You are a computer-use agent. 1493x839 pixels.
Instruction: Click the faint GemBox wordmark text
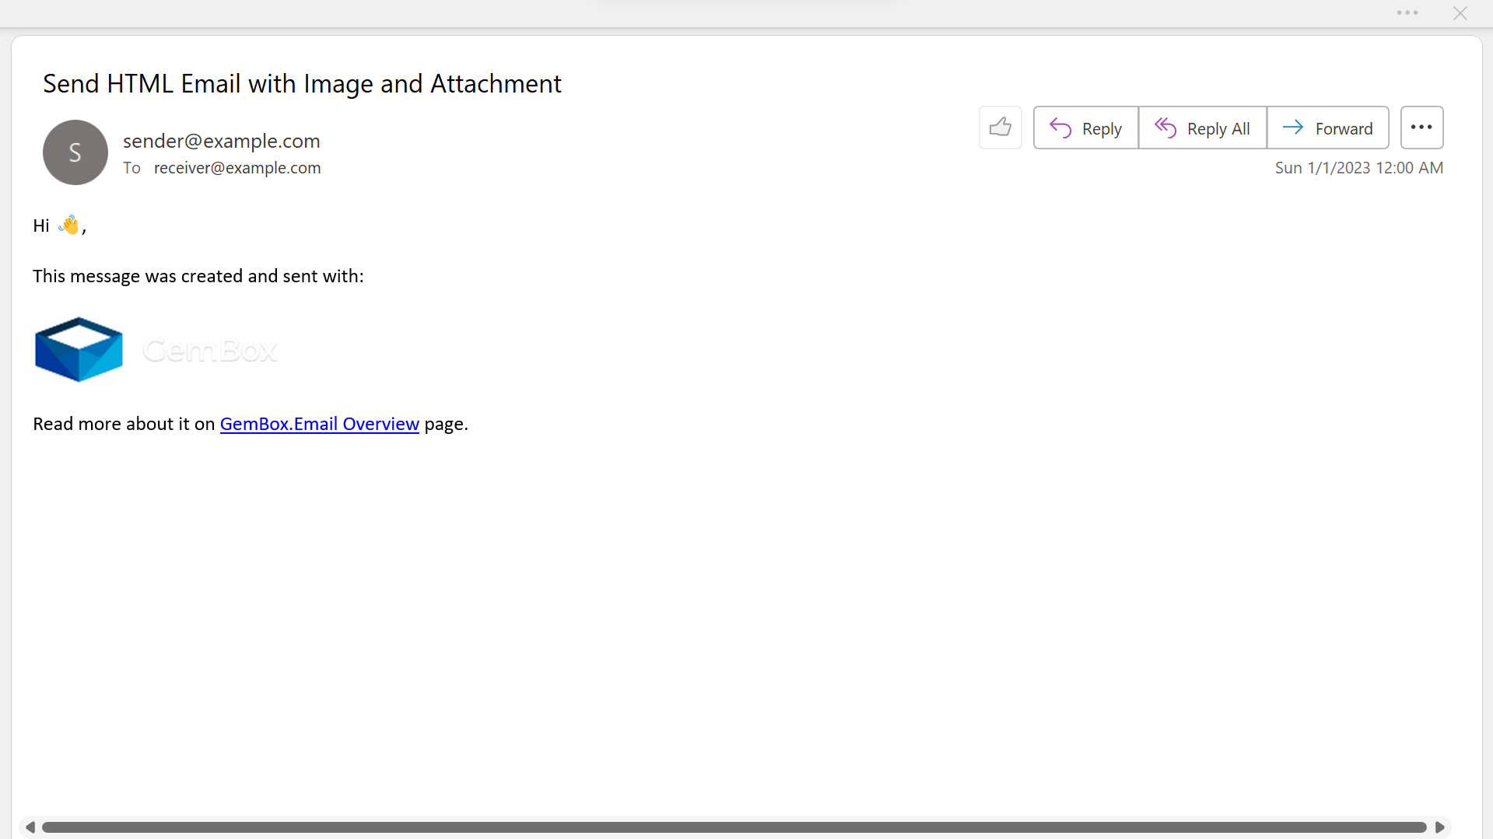[x=210, y=351]
